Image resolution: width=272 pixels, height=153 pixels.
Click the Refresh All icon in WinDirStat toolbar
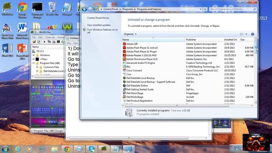pos(39,42)
